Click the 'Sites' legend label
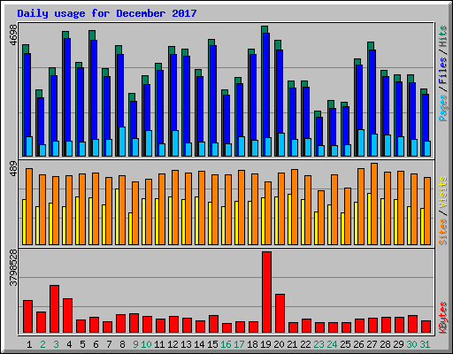 click(x=442, y=232)
